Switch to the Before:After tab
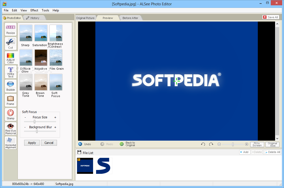This screenshot has height=188, width=284. 130,18
